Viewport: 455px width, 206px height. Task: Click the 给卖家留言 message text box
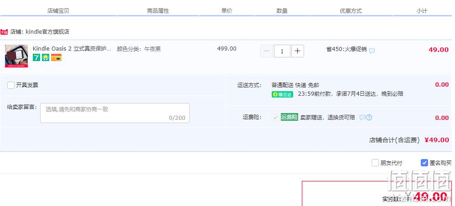pyautogui.click(x=115, y=113)
